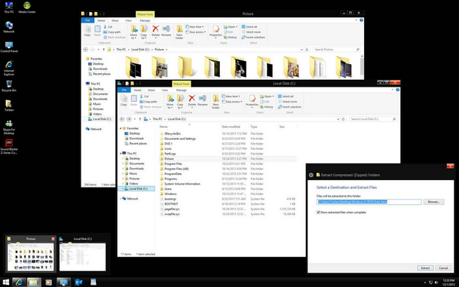
Task: Select the Program Files folder in list
Action: [173, 163]
